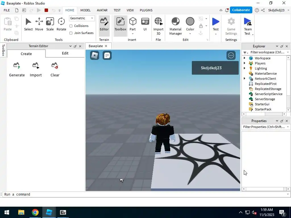The height and width of the screenshot is (218, 291).
Task: Open the UI insert tool
Action: point(145,24)
